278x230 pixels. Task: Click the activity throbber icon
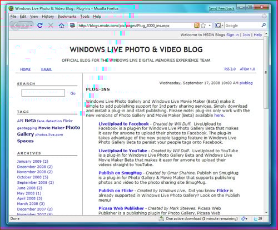[x=264, y=16]
